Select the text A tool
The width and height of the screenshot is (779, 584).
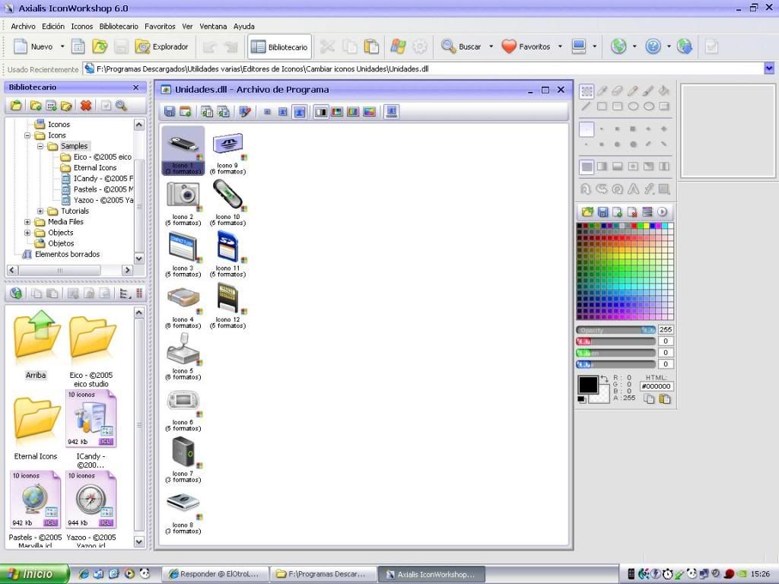[x=633, y=189]
